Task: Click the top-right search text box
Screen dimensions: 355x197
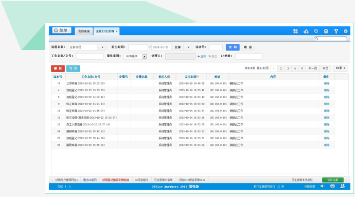Action: coord(330,39)
